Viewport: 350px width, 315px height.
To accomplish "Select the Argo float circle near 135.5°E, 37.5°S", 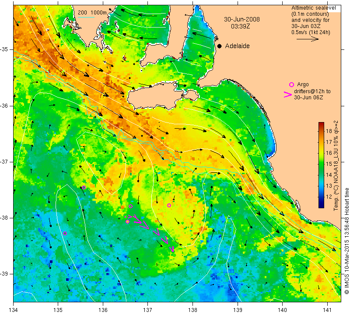I will point(84,187).
